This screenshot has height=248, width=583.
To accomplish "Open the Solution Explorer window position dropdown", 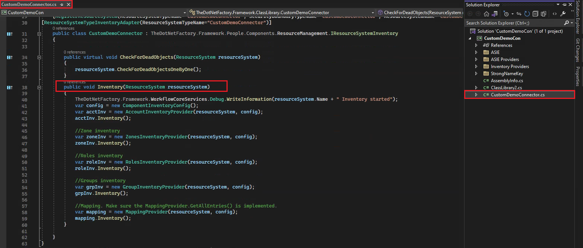I will tap(558, 4).
